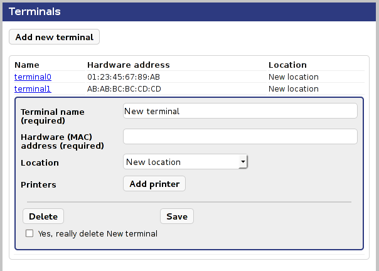
Task: Open the terminal1 link
Action: (x=33, y=89)
